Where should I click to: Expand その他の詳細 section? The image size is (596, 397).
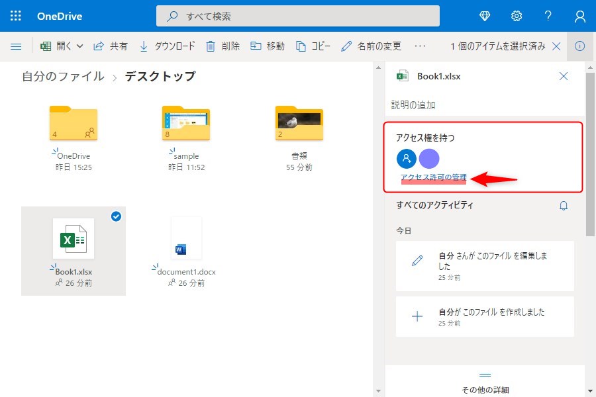click(x=485, y=382)
